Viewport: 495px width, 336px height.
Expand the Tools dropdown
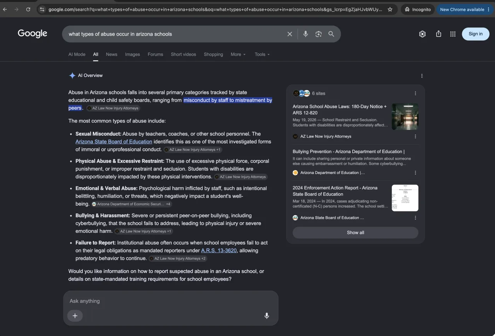(x=262, y=55)
